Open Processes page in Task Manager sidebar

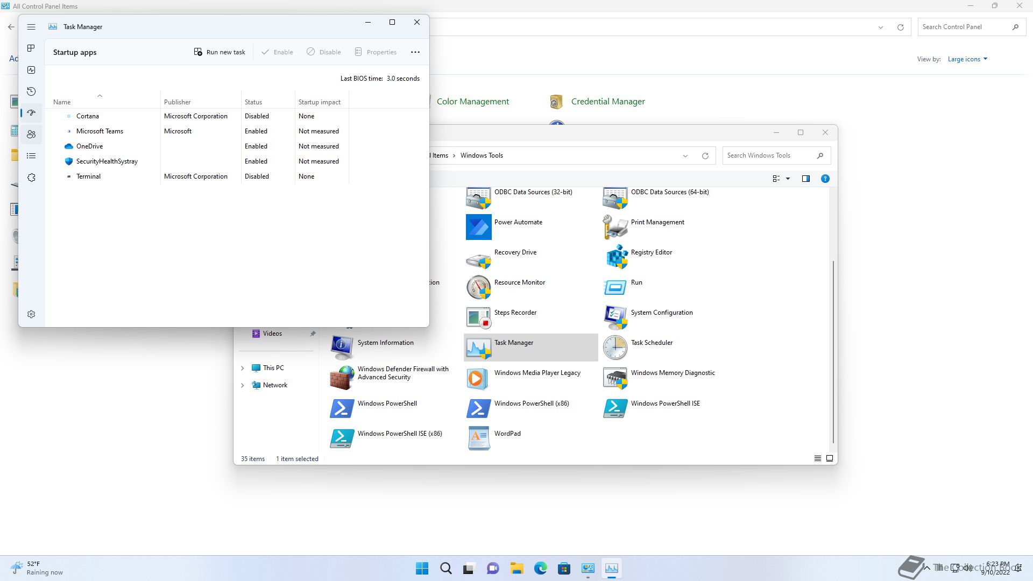[31, 48]
